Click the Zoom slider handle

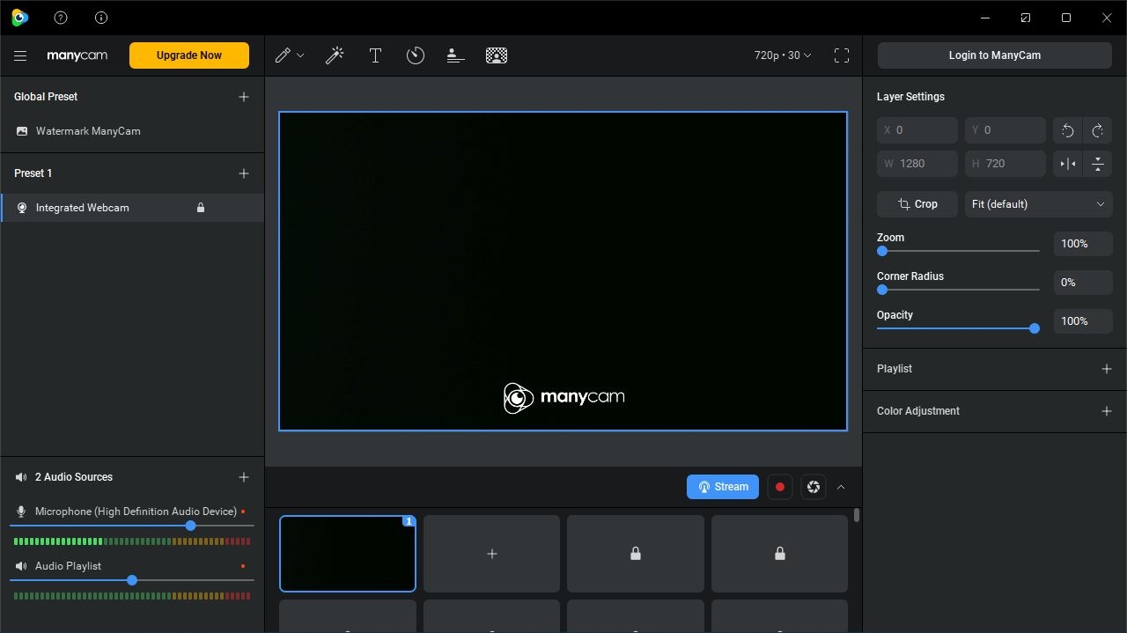pyautogui.click(x=882, y=251)
